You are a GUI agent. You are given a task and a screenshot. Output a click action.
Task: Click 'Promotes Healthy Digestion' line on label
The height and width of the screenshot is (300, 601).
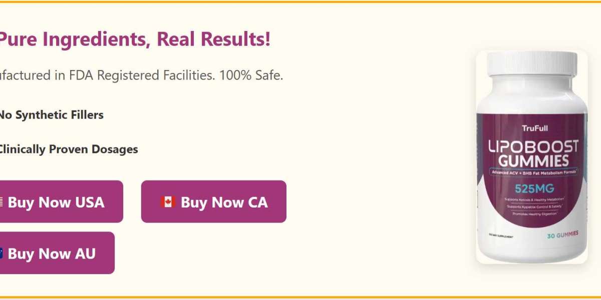535,213
